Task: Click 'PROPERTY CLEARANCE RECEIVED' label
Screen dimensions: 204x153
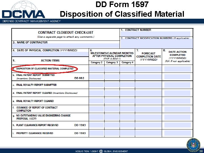Action: (x=35, y=133)
